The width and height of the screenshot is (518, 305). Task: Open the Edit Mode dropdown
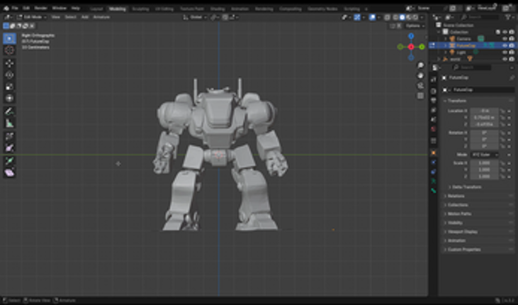(x=32, y=16)
